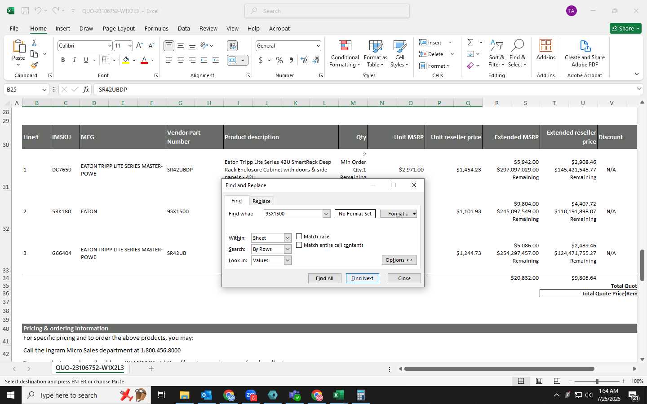Click the Paste clipboard icon
This screenshot has height=404, width=647.
pyautogui.click(x=18, y=46)
